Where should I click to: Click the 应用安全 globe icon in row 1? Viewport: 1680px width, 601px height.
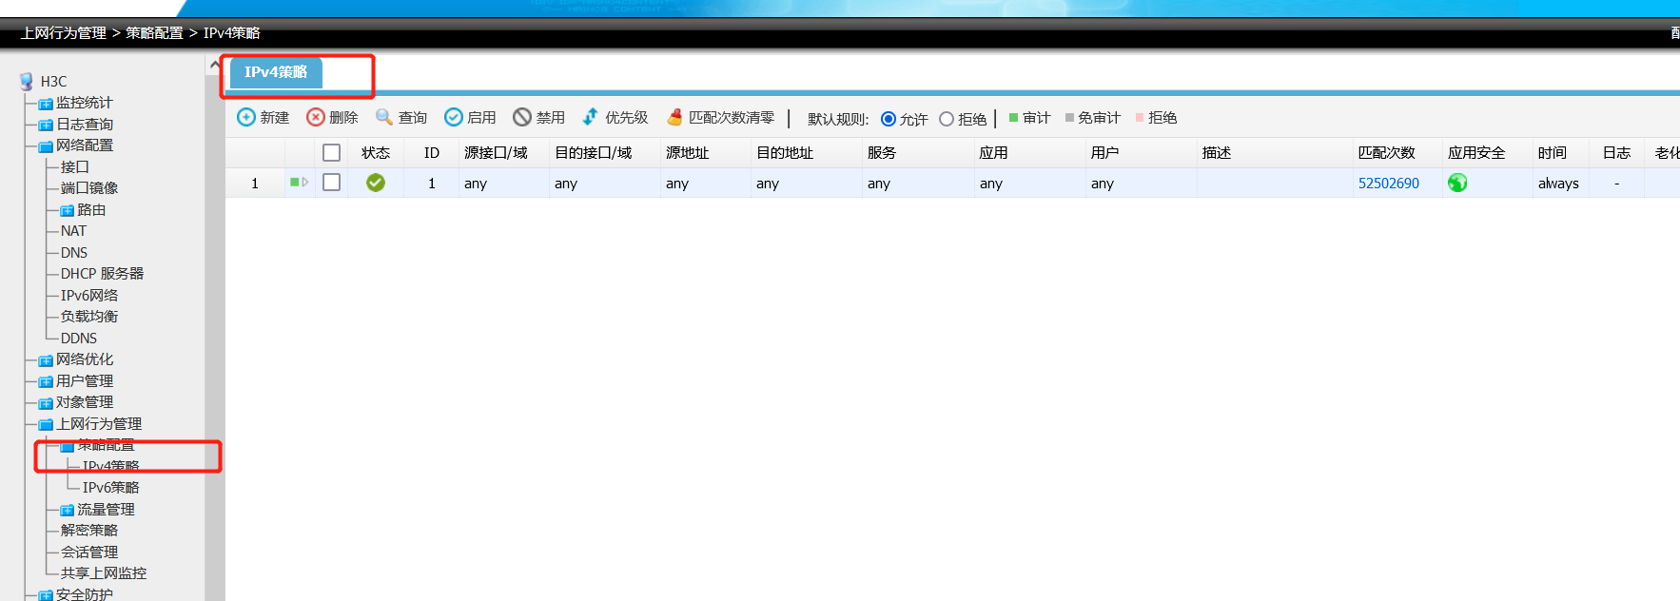[1457, 183]
